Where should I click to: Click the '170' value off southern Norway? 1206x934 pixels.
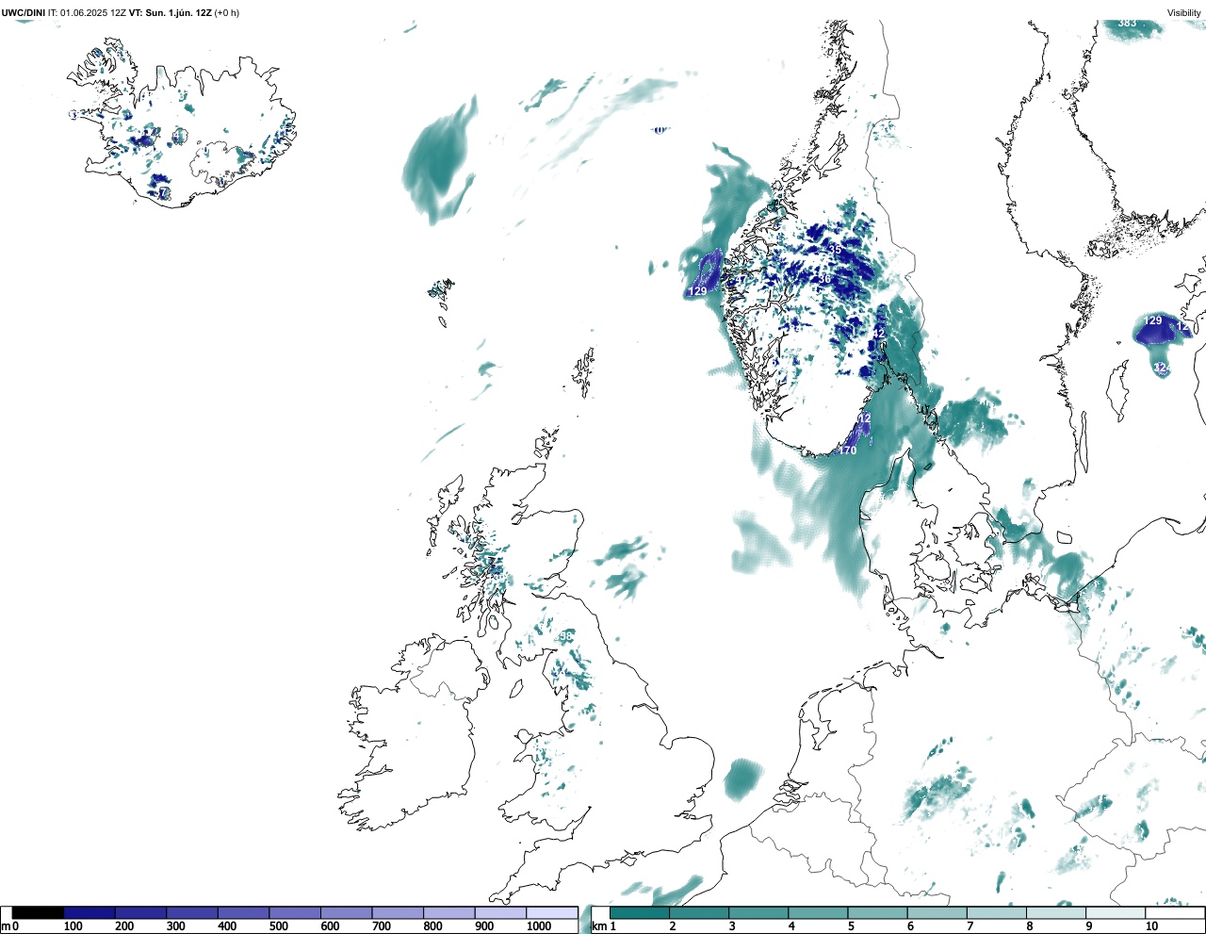(x=848, y=451)
